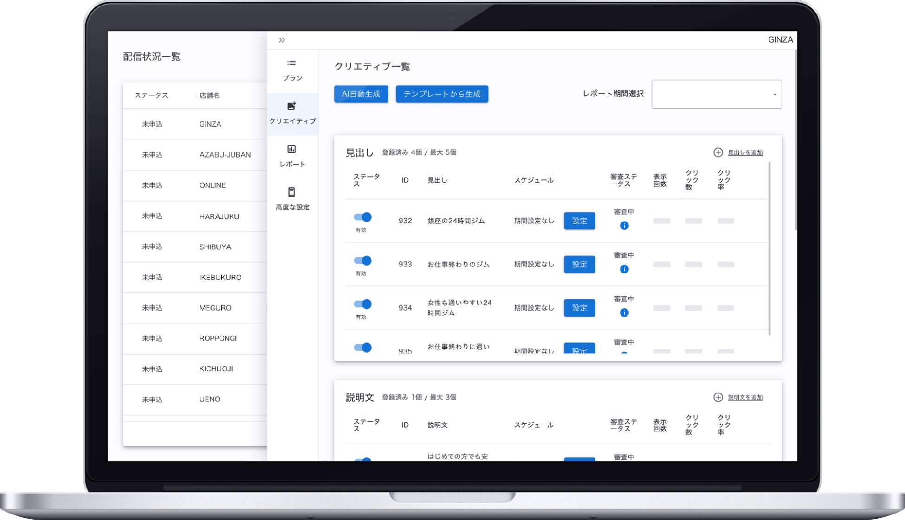Open the Creative image icon in sidebar

(291, 106)
